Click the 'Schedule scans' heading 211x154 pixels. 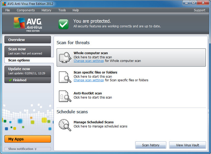pyautogui.click(x=72, y=112)
